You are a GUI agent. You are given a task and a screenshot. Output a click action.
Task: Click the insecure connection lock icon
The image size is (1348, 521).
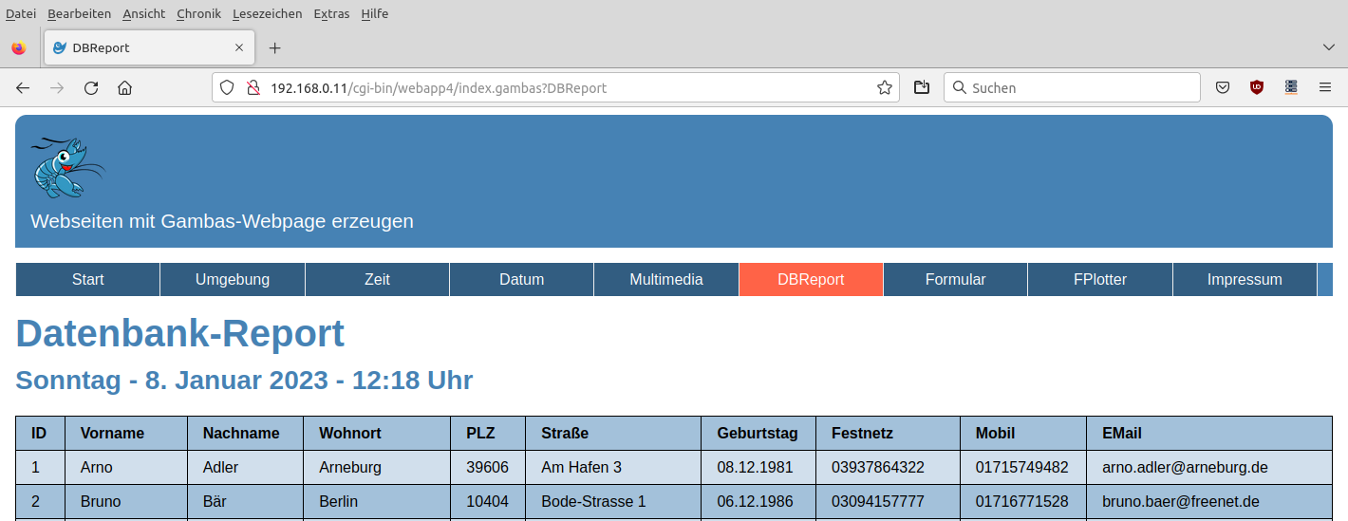pos(253,88)
